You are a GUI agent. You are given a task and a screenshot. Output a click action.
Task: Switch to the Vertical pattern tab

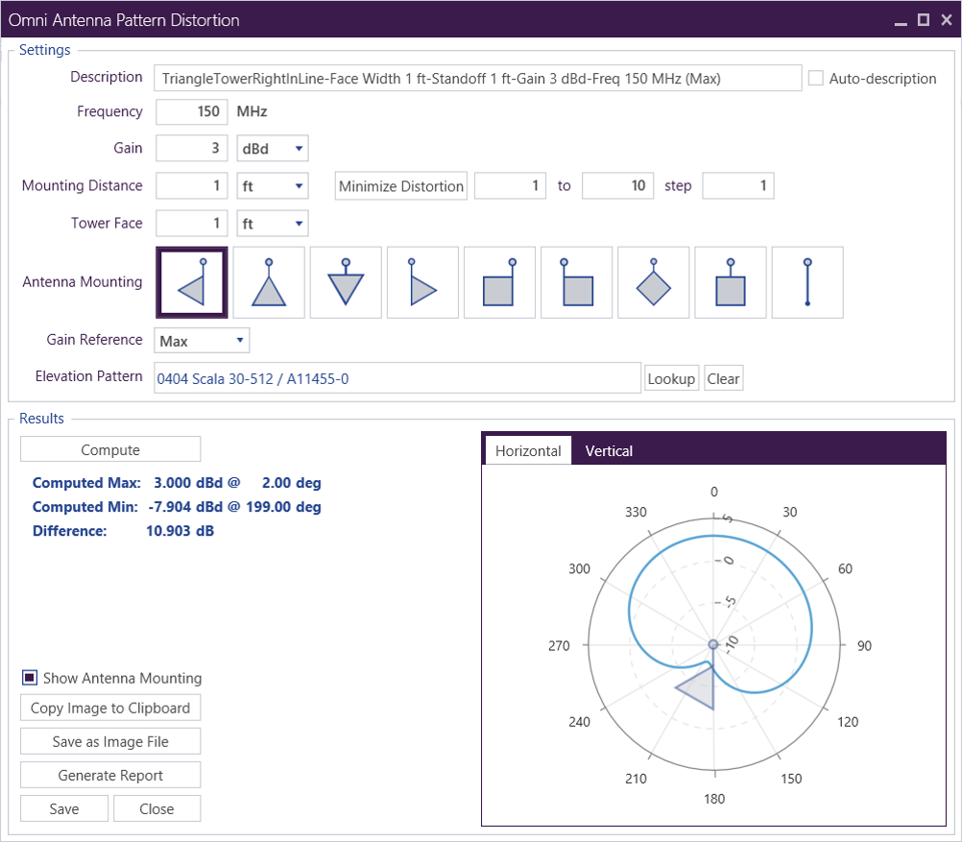(x=609, y=451)
